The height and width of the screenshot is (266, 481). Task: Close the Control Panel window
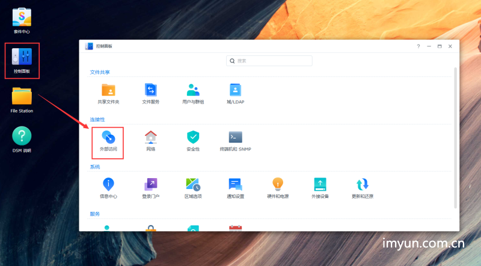450,46
